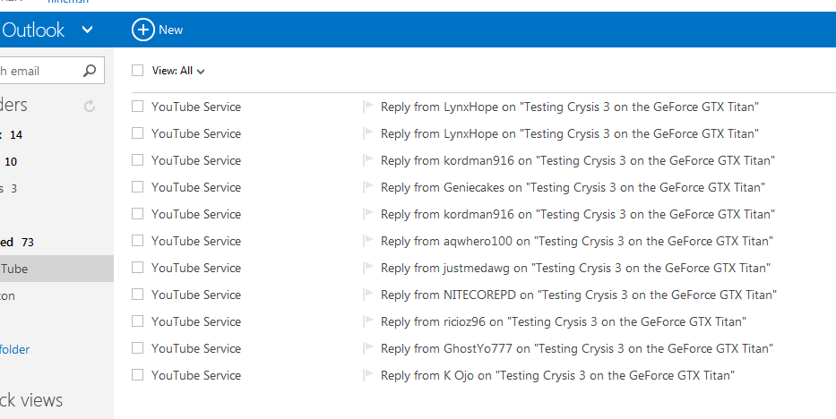Screen dimensions: 836x419
Task: Refresh the folders list
Action: [90, 106]
